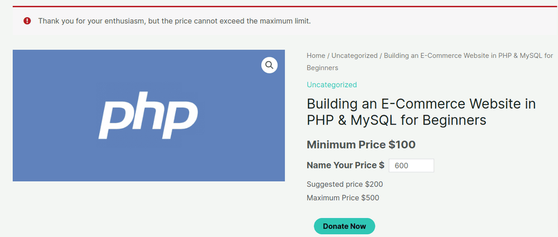This screenshot has width=558, height=237.
Task: Click the magnifier zoom icon on product image
Action: click(270, 65)
